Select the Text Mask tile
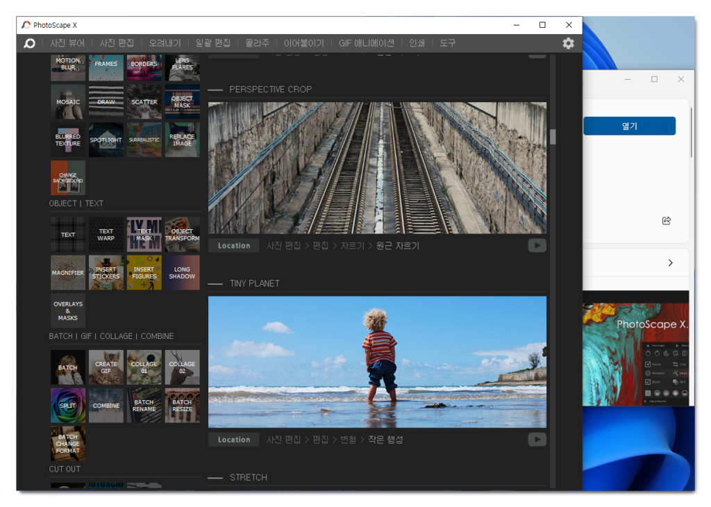Viewport: 711px width, 507px height. 144,235
